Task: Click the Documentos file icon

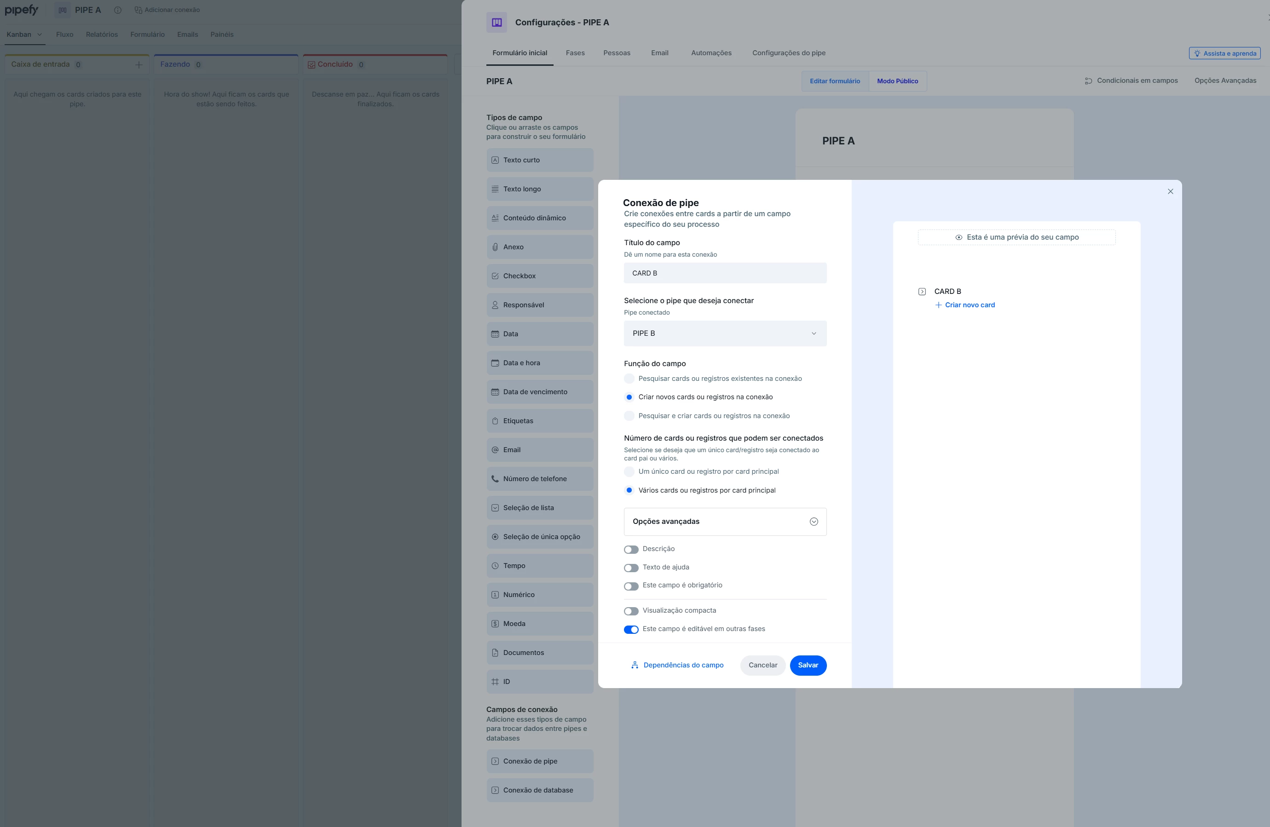Action: click(x=495, y=653)
